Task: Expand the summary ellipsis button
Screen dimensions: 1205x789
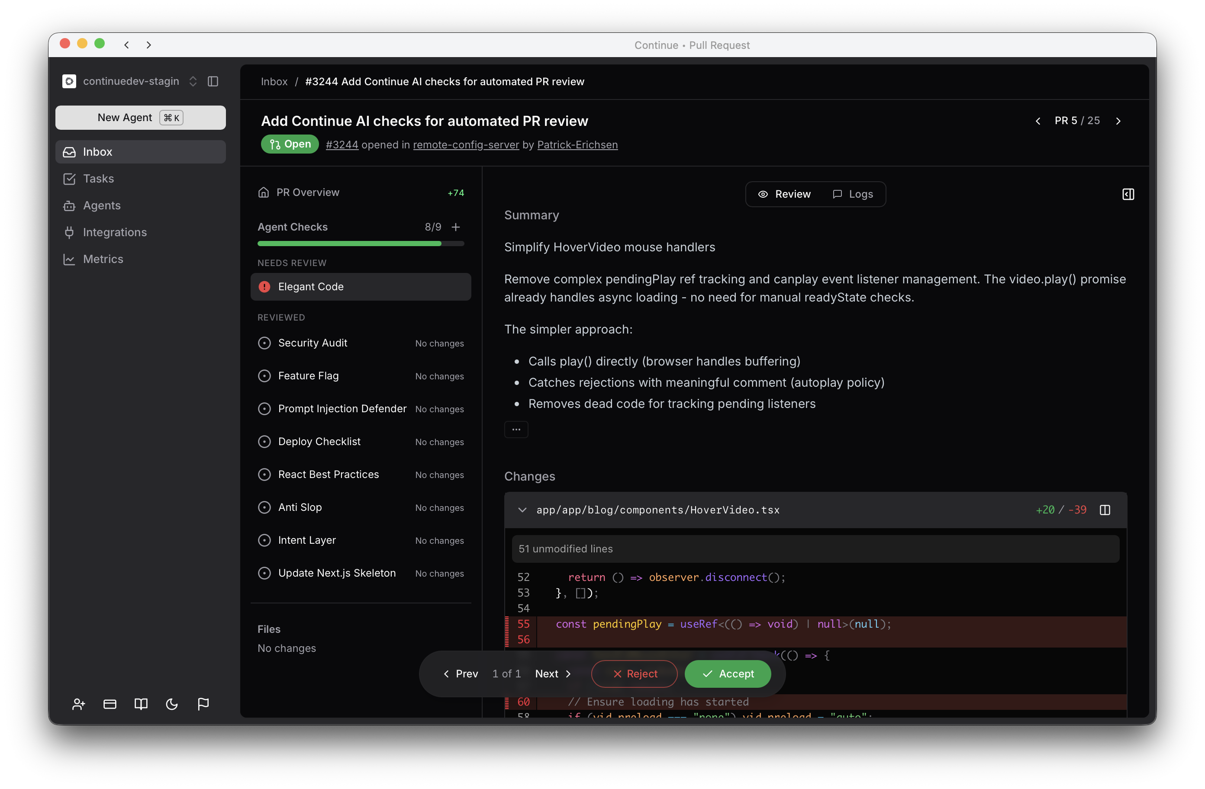Action: click(x=516, y=429)
